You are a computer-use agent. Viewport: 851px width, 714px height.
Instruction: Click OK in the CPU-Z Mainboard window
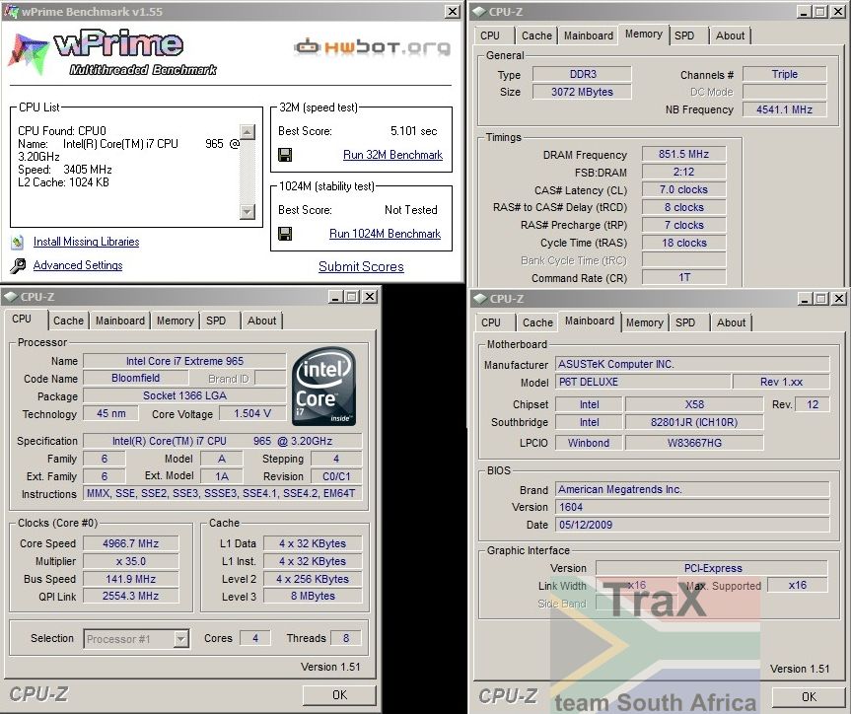809,696
